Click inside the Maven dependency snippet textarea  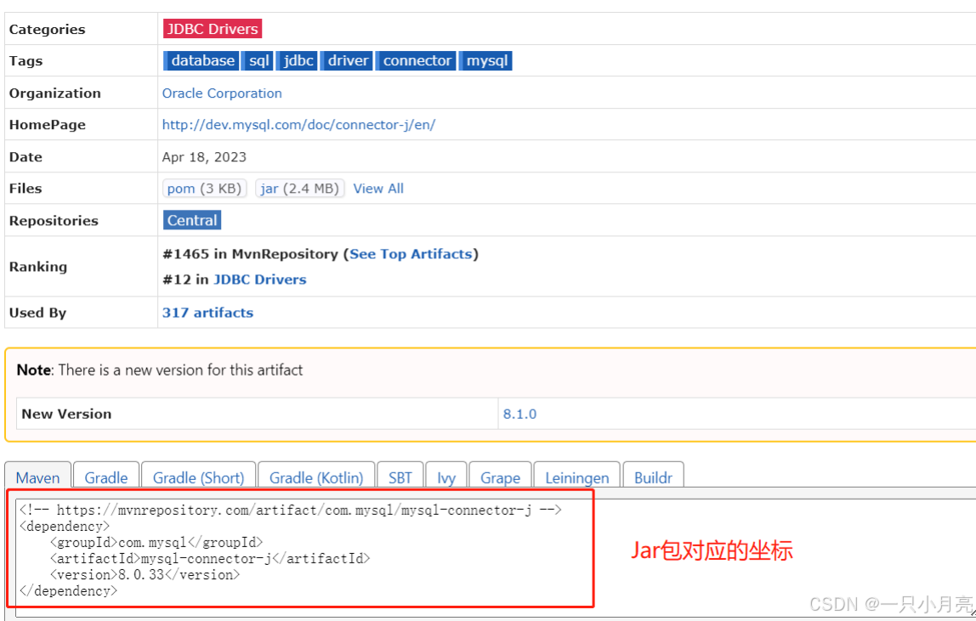tap(495, 557)
